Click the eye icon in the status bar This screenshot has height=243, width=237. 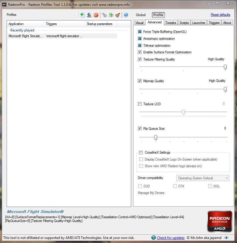click(x=226, y=238)
